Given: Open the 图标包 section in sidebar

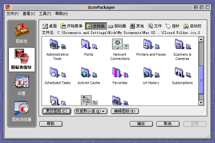Looking at the screenshot, I should 22,33.
